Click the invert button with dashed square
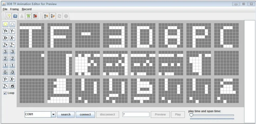 (12, 86)
